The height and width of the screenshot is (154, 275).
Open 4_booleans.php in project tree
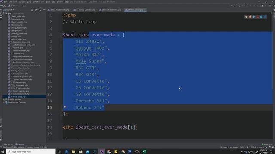point(15,25)
